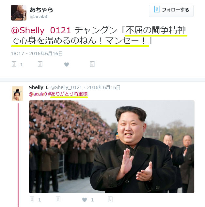The height and width of the screenshot is (207, 205).
Task: Like Shelly T.'s tweet with the photo
Action: tap(85, 200)
